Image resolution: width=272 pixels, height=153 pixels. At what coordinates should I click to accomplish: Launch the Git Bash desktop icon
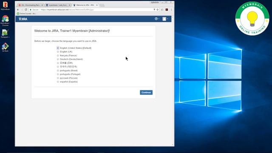5,47
